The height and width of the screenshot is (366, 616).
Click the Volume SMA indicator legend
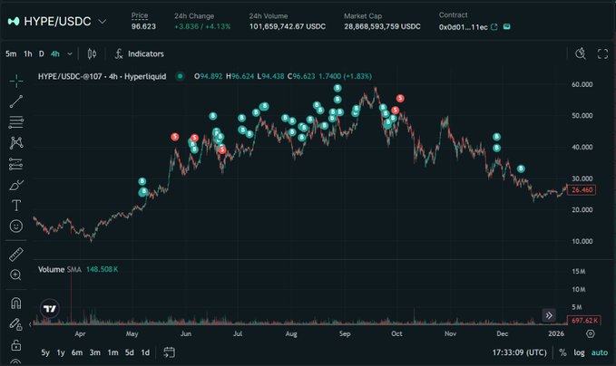pos(78,269)
